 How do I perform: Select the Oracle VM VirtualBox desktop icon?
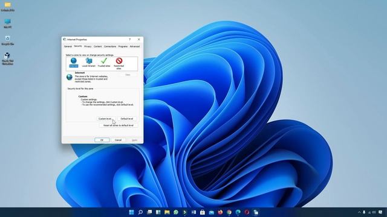pos(8,58)
